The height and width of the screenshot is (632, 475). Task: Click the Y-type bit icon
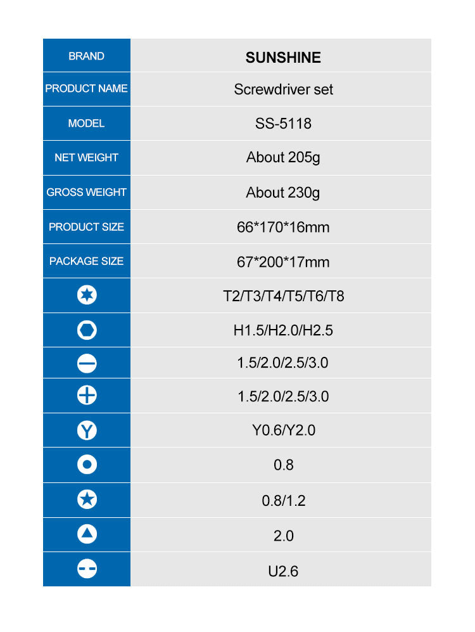[87, 430]
